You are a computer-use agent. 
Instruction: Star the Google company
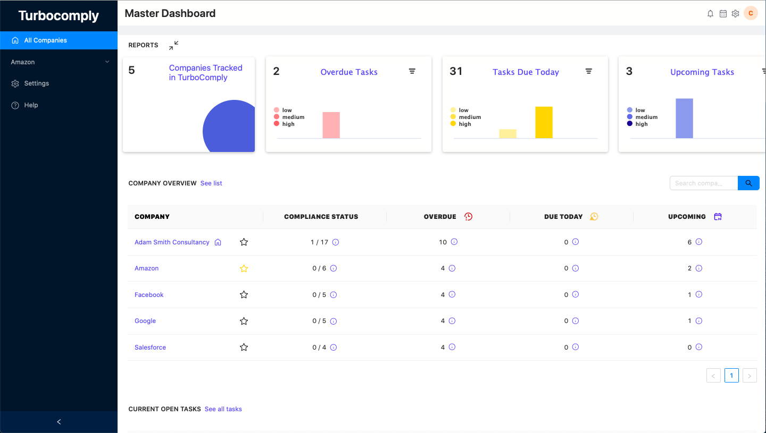(244, 321)
